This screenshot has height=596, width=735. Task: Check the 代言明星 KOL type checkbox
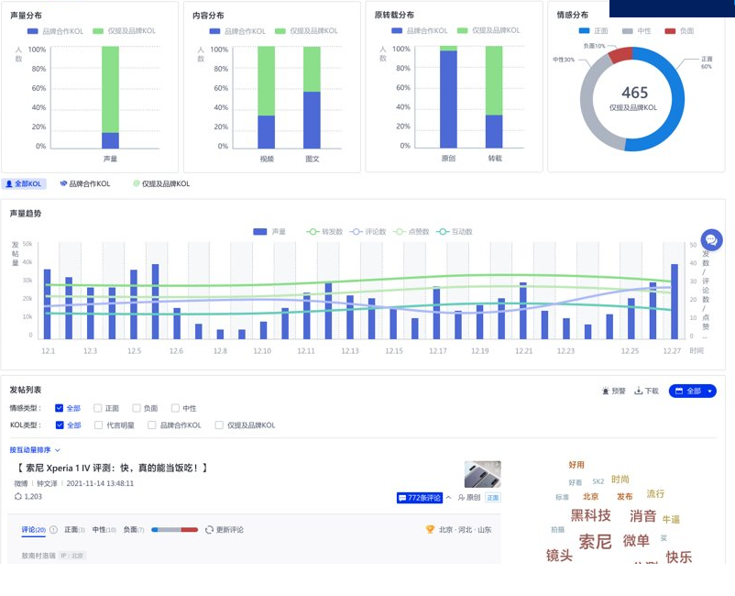[x=99, y=425]
